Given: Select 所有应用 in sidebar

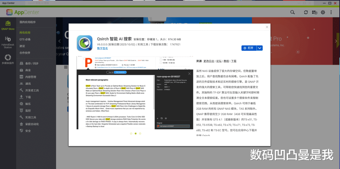Looking at the screenshot, I should pos(25,32).
